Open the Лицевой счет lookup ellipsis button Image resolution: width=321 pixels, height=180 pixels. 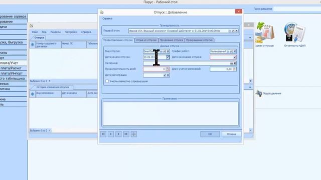(x=230, y=31)
